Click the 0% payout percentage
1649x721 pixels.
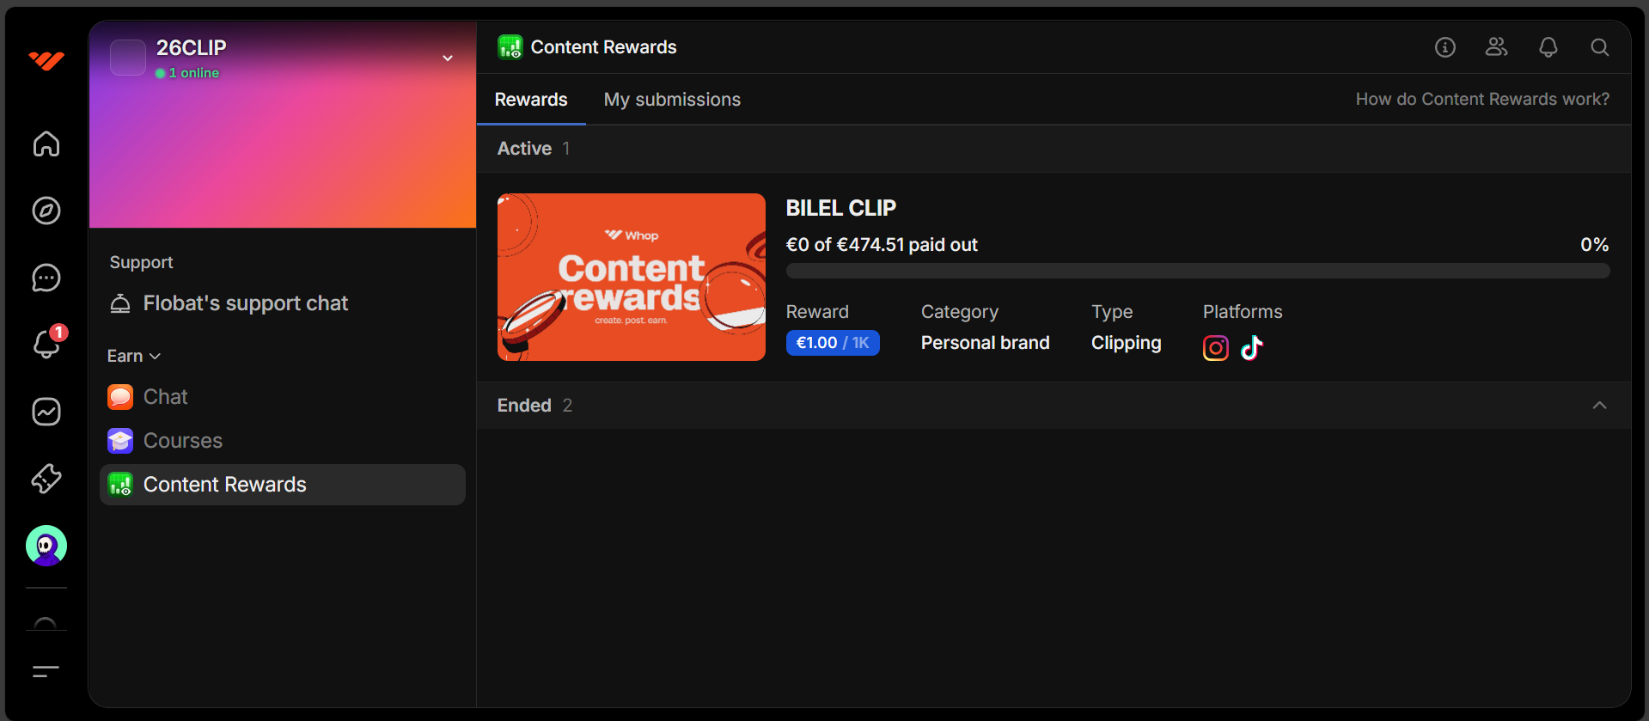point(1595,245)
